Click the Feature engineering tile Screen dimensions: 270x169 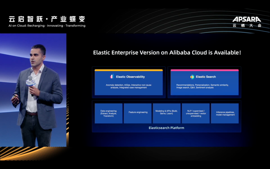click(x=138, y=113)
